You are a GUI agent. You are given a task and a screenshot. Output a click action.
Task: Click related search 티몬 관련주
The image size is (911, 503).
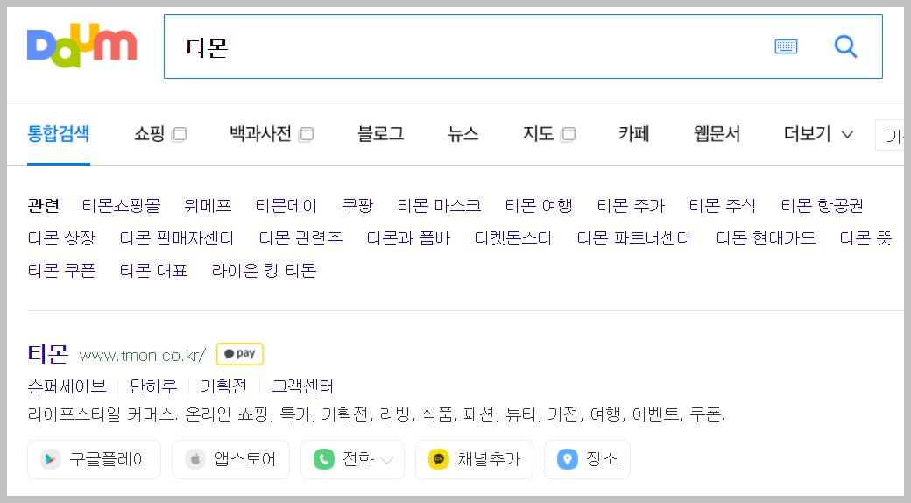click(300, 237)
